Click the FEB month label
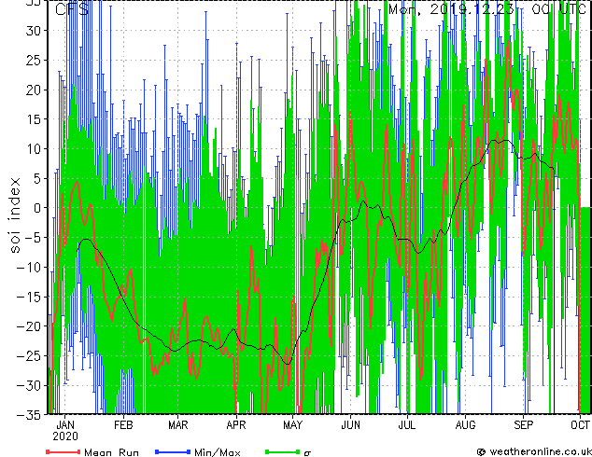This screenshot has width=592, height=457. (123, 425)
